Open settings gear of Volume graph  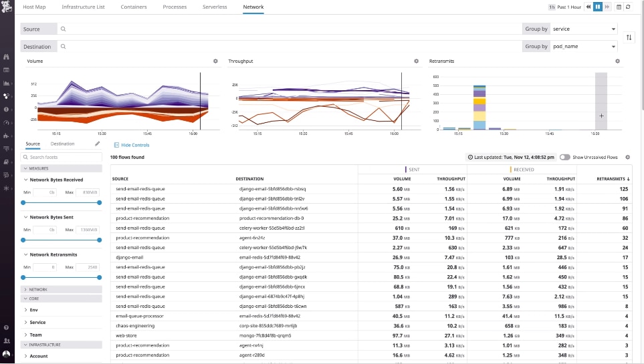(215, 61)
